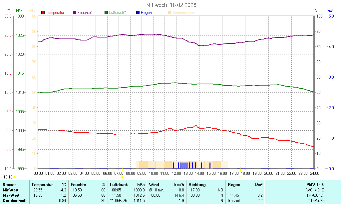The height and width of the screenshot is (204, 341).
Task: Click the beige Sonnenschein legend square
Action: pyautogui.click(x=170, y=13)
